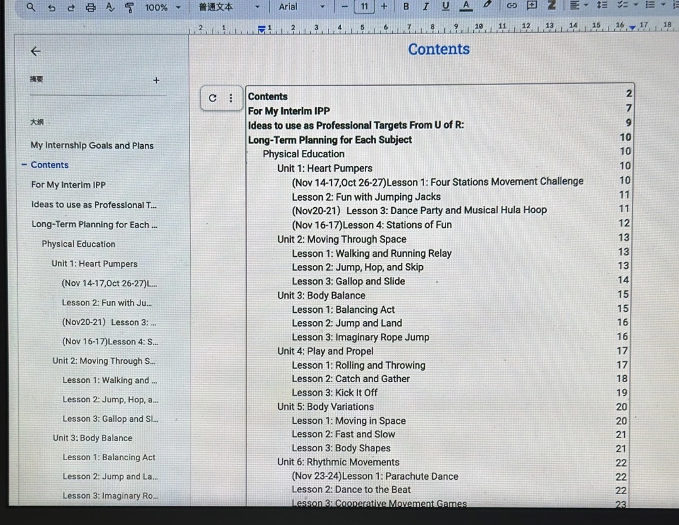Toggle italic formatting
This screenshot has height=525, width=679.
click(x=426, y=6)
